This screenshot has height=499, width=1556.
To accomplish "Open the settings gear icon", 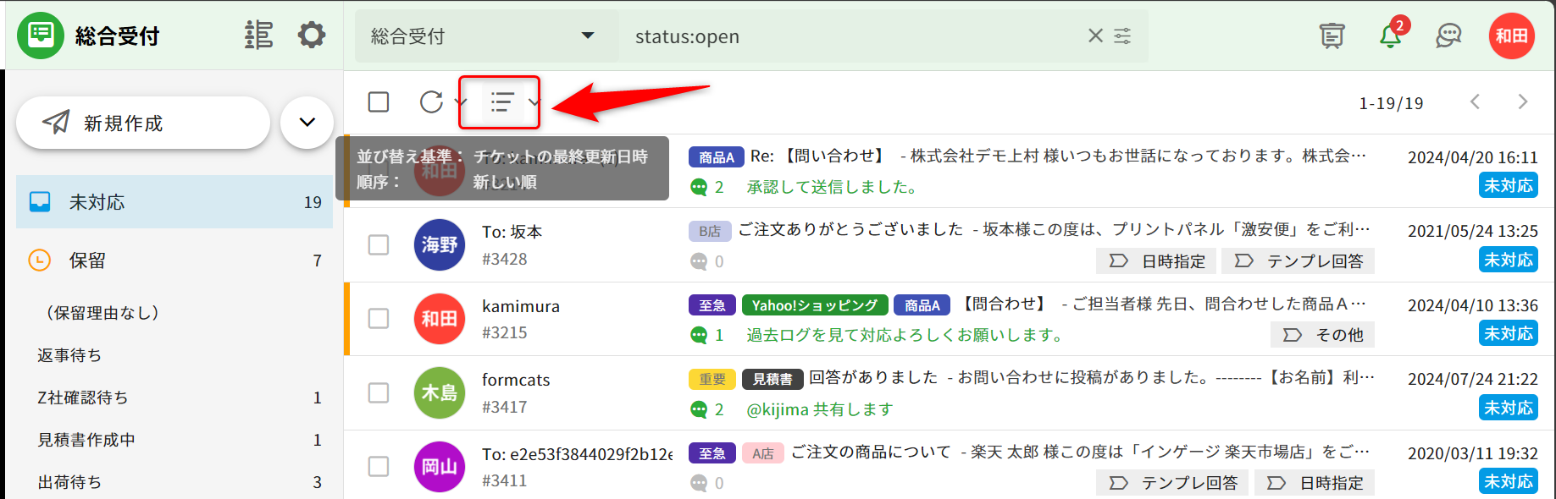I will tap(311, 36).
